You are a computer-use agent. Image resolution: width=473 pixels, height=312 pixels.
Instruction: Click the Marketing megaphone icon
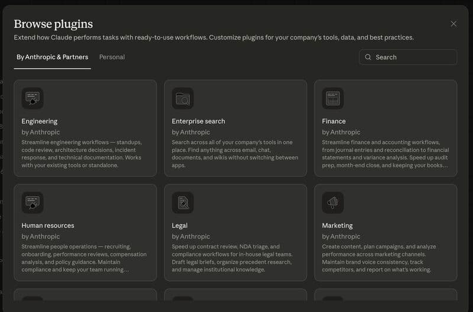333,202
